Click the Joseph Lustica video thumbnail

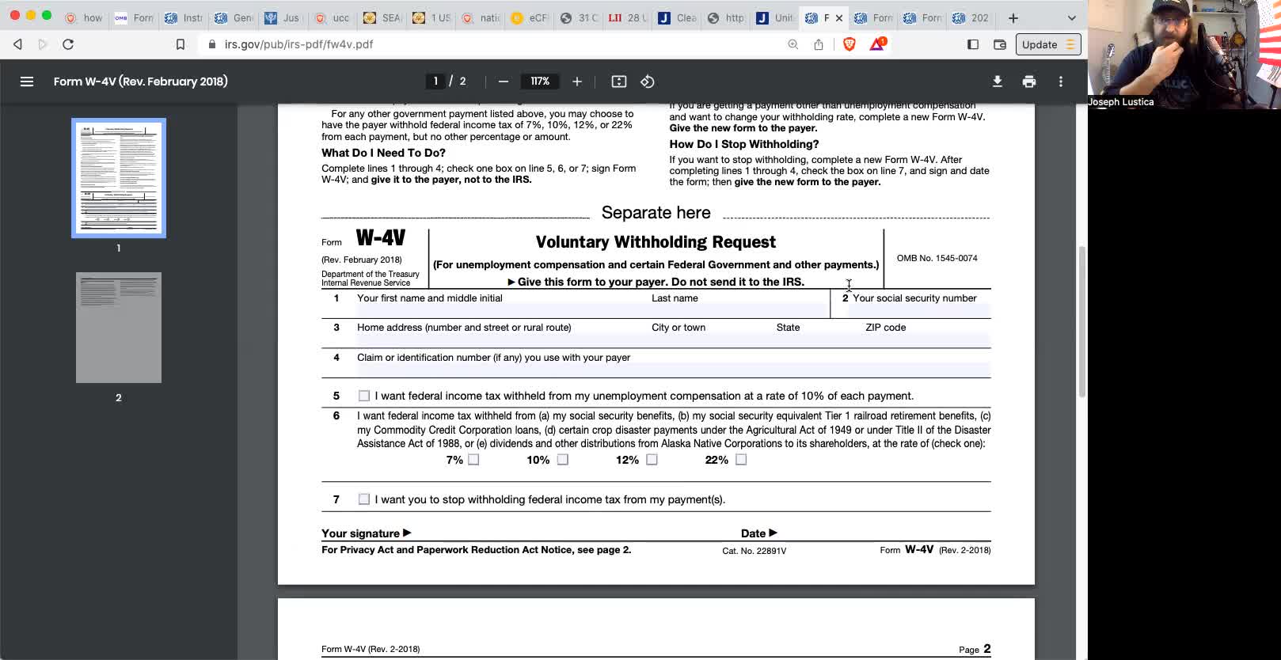point(1184,54)
